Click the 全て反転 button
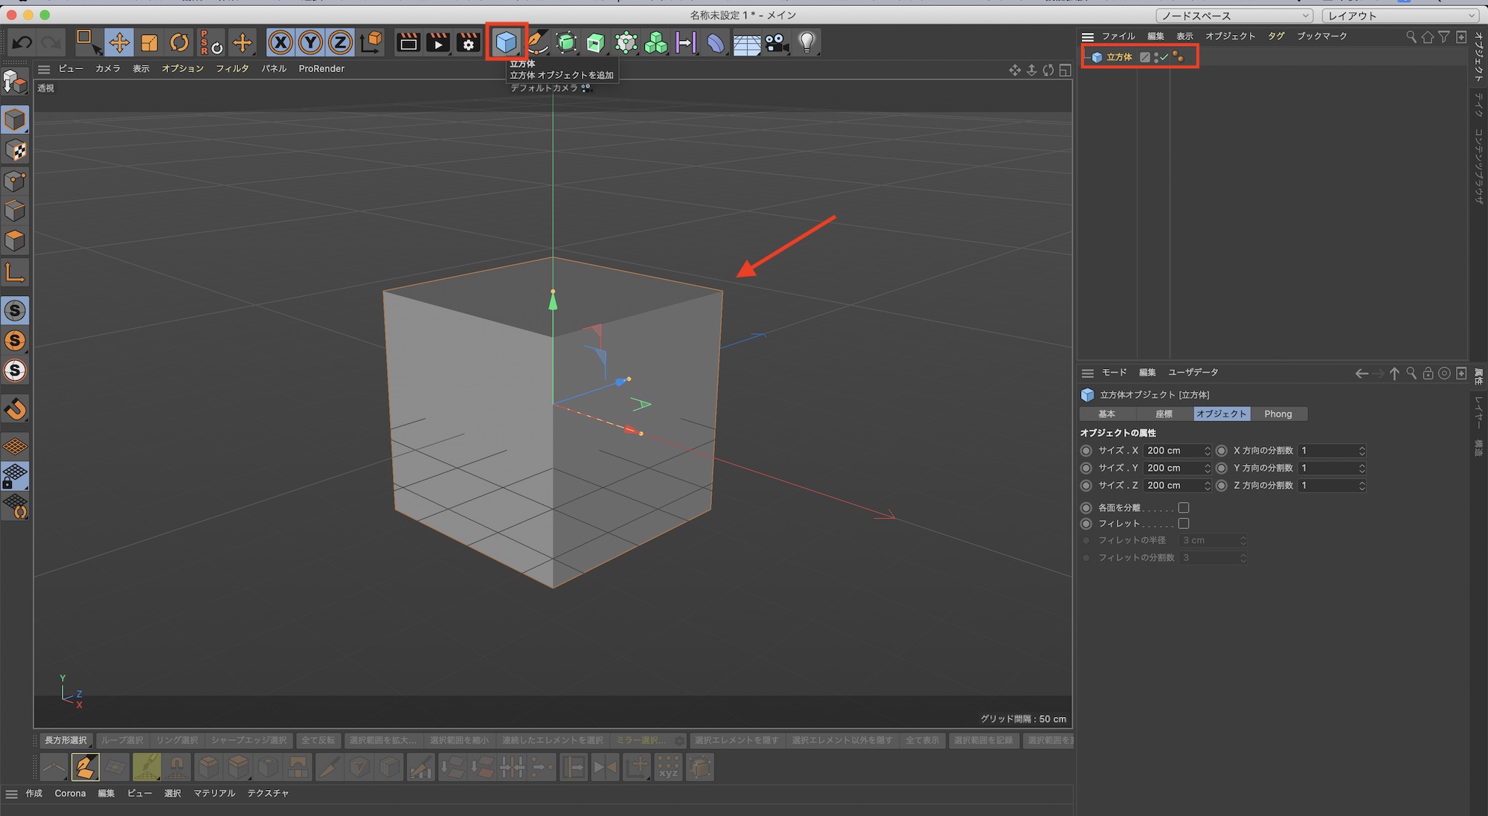This screenshot has width=1488, height=816. pyautogui.click(x=318, y=740)
